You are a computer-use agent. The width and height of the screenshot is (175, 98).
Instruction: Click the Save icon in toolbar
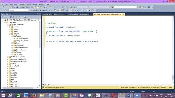click(x=14, y=7)
